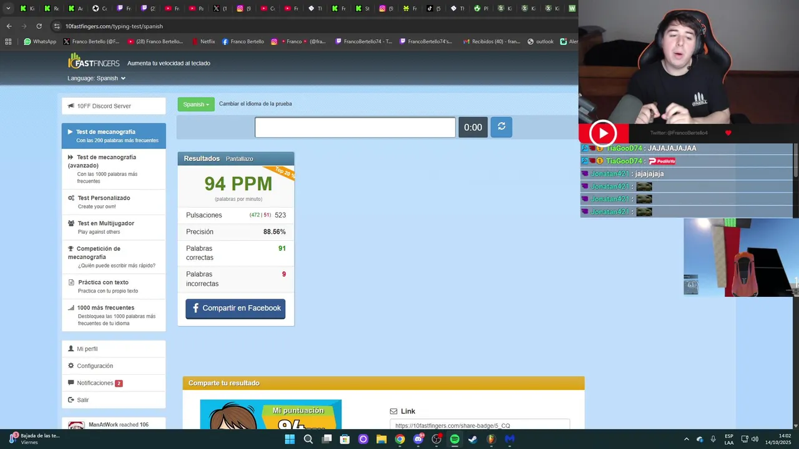Click the address bar URL

pos(114,26)
